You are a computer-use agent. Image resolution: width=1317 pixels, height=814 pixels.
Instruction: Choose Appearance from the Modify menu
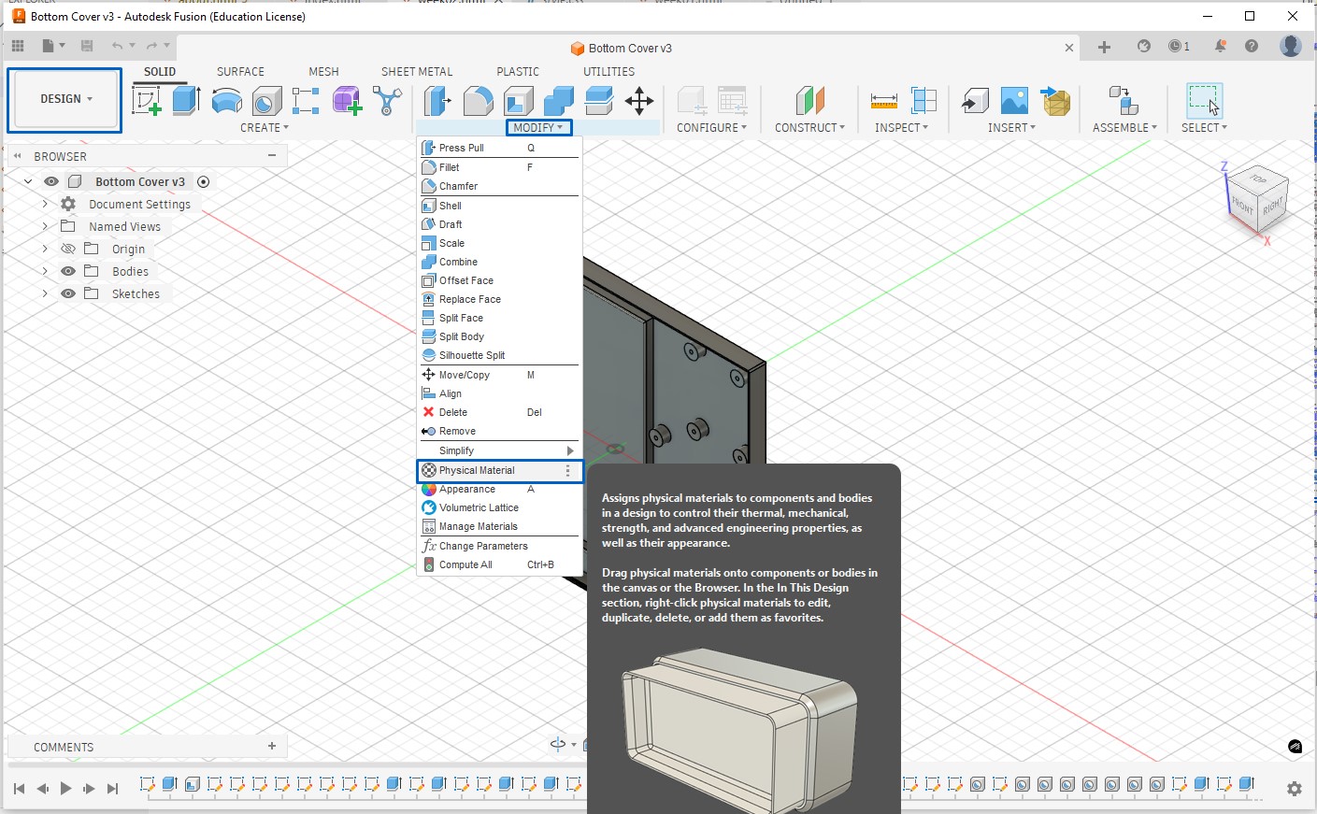point(467,489)
